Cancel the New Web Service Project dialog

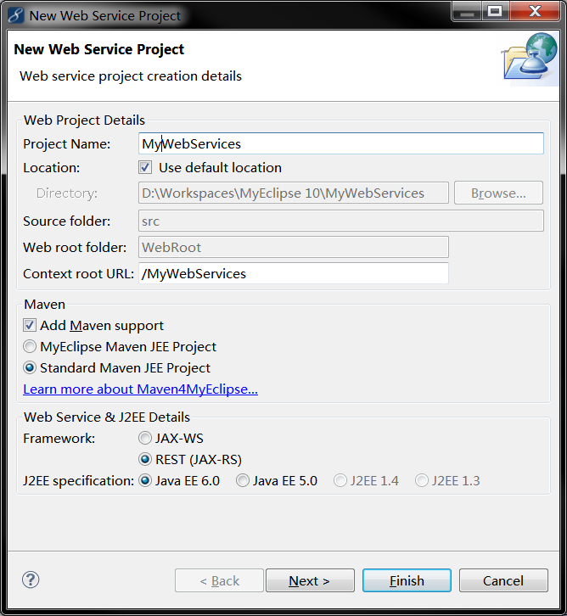503,580
